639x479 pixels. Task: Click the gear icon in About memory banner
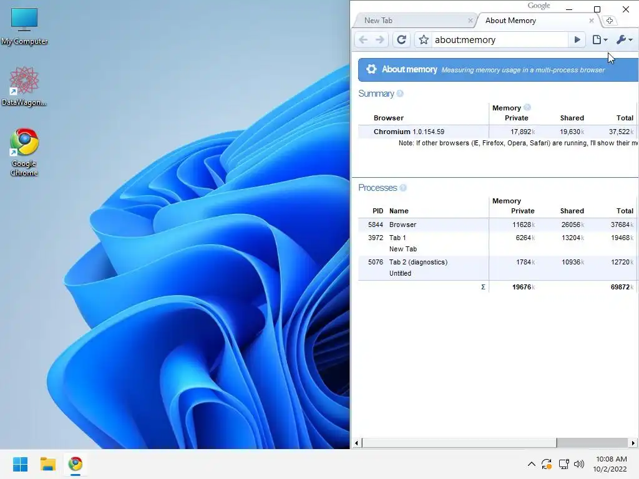point(371,69)
